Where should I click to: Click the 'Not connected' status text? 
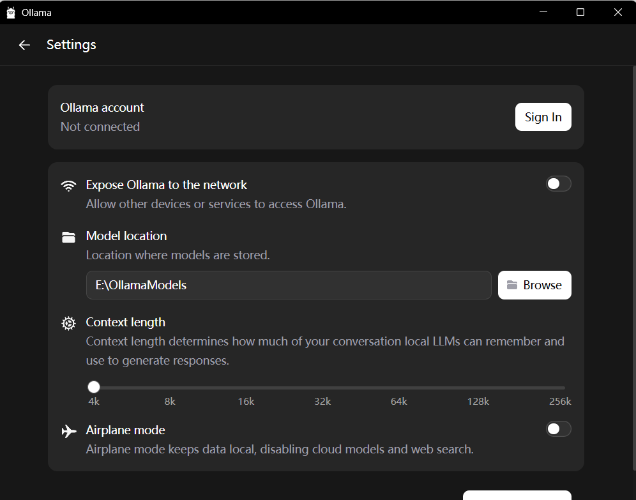point(100,127)
